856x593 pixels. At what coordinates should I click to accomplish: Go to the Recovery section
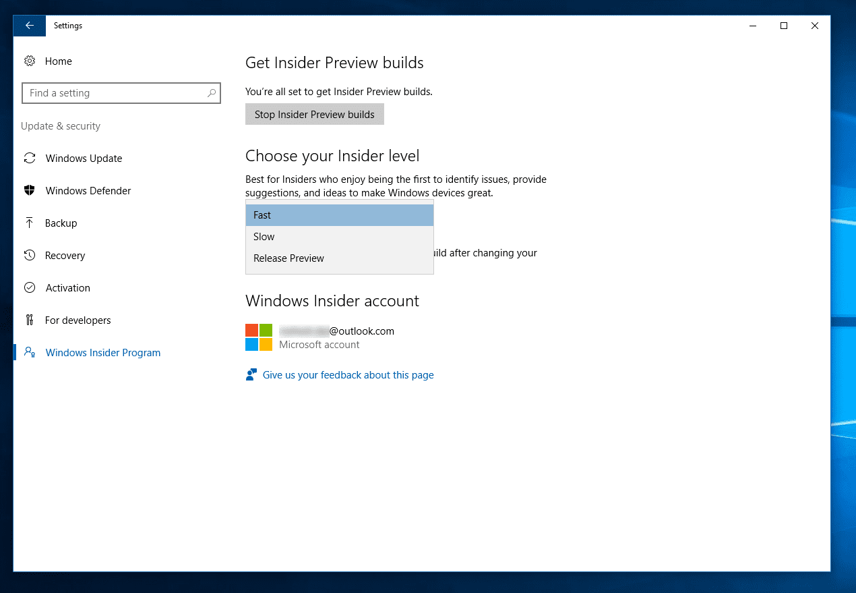pyautogui.click(x=65, y=256)
